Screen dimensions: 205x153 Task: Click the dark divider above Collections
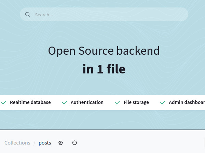tap(102, 130)
